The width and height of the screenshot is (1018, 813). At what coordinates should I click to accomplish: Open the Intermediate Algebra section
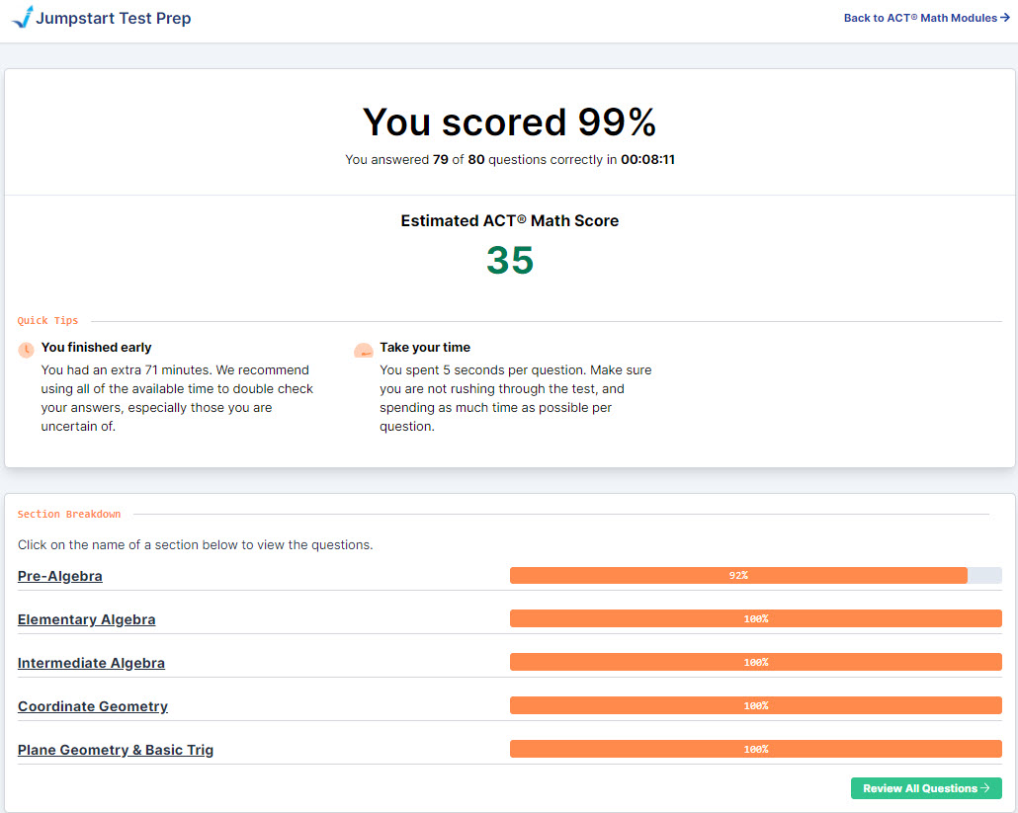tap(91, 663)
